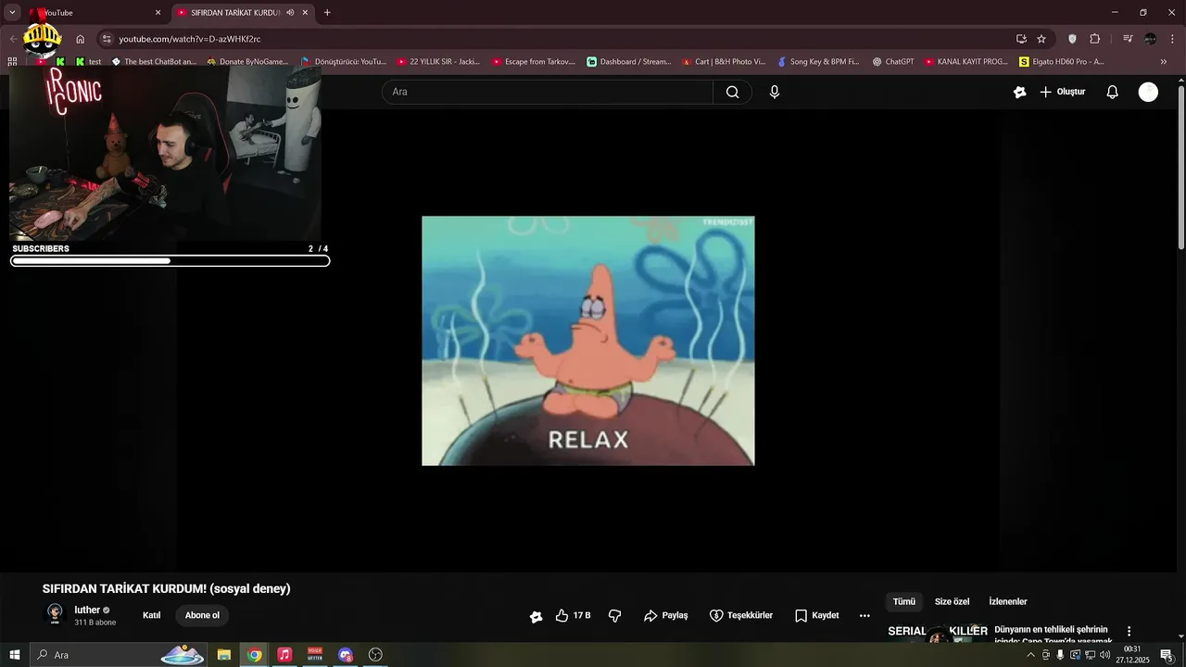
Task: Open luther channel name link
Action: click(87, 610)
